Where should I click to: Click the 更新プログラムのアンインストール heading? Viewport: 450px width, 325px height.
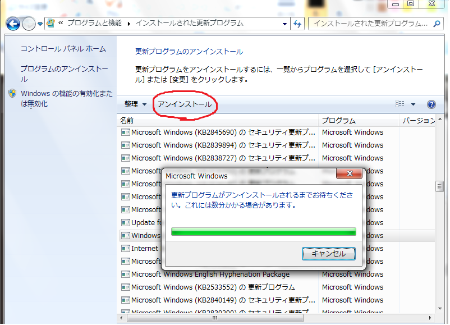(x=189, y=52)
